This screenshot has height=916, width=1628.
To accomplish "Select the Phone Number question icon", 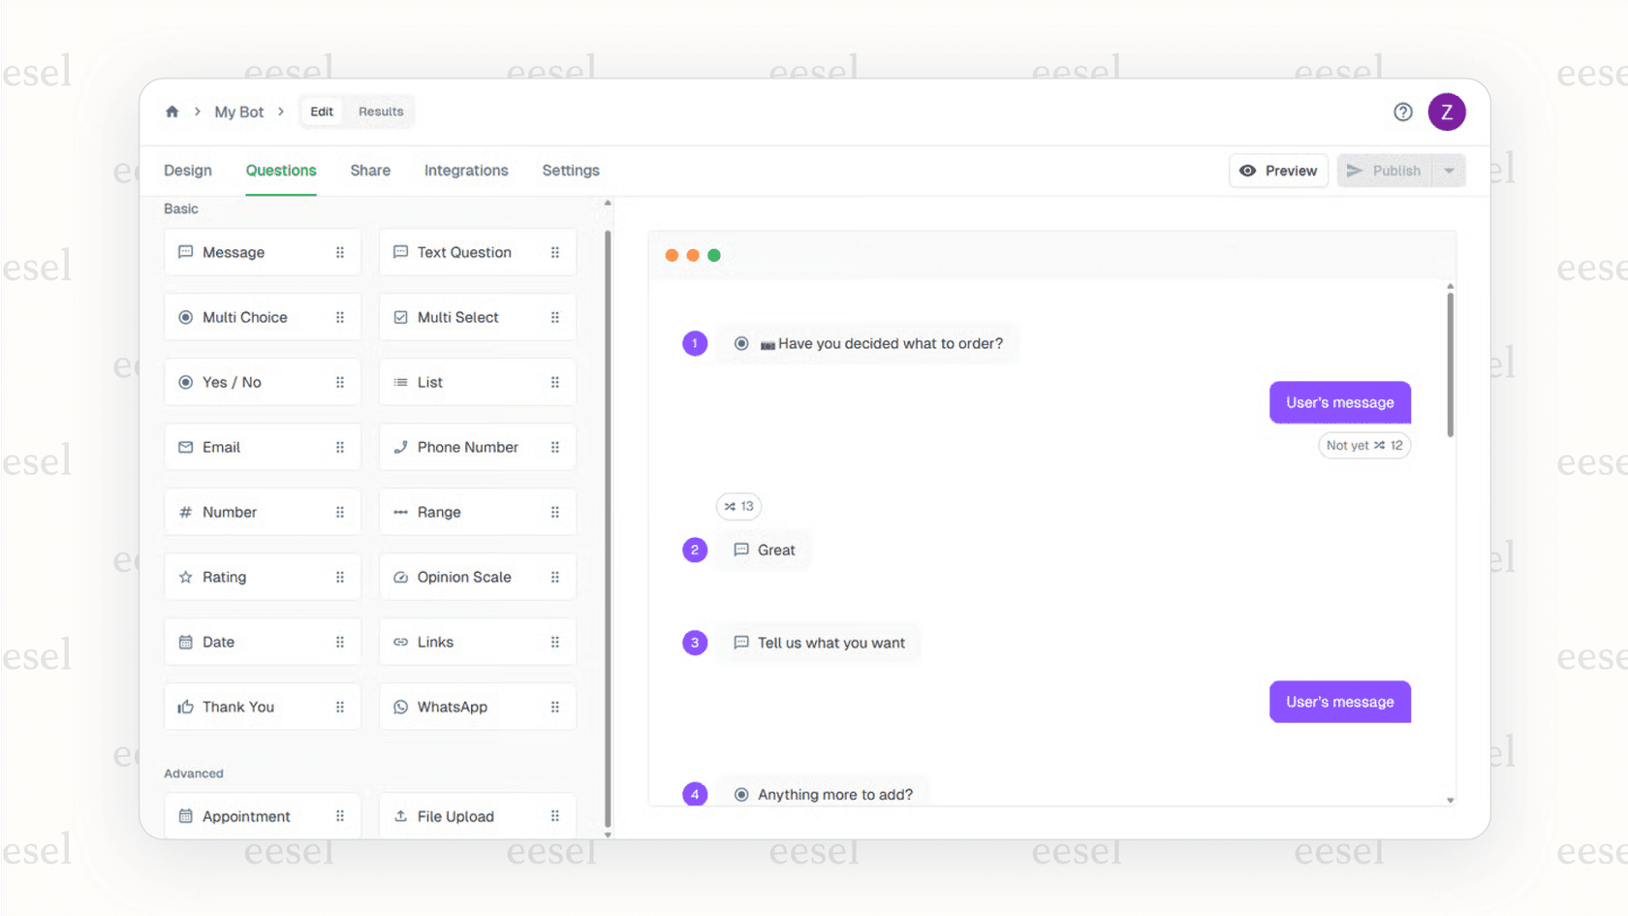I will coord(401,447).
